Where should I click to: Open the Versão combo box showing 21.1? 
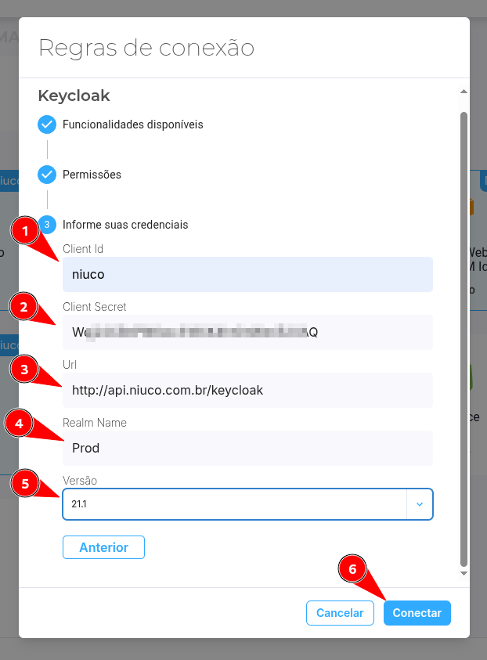point(247,504)
